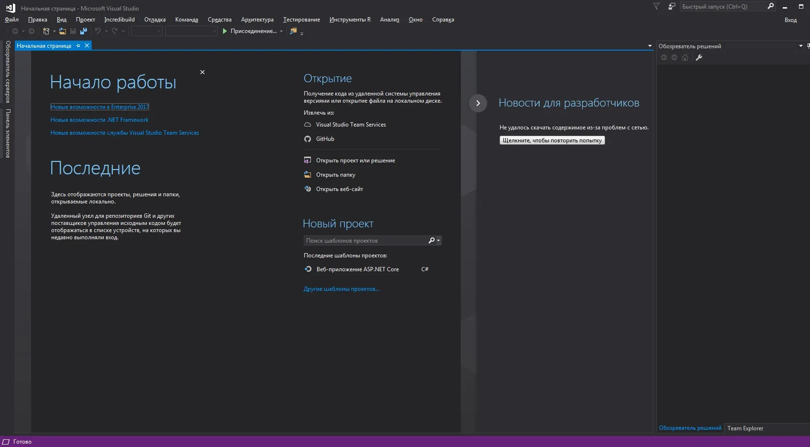Image resolution: width=810 pixels, height=447 pixels.
Task: Open the solution configurations combo box
Action: click(x=147, y=31)
